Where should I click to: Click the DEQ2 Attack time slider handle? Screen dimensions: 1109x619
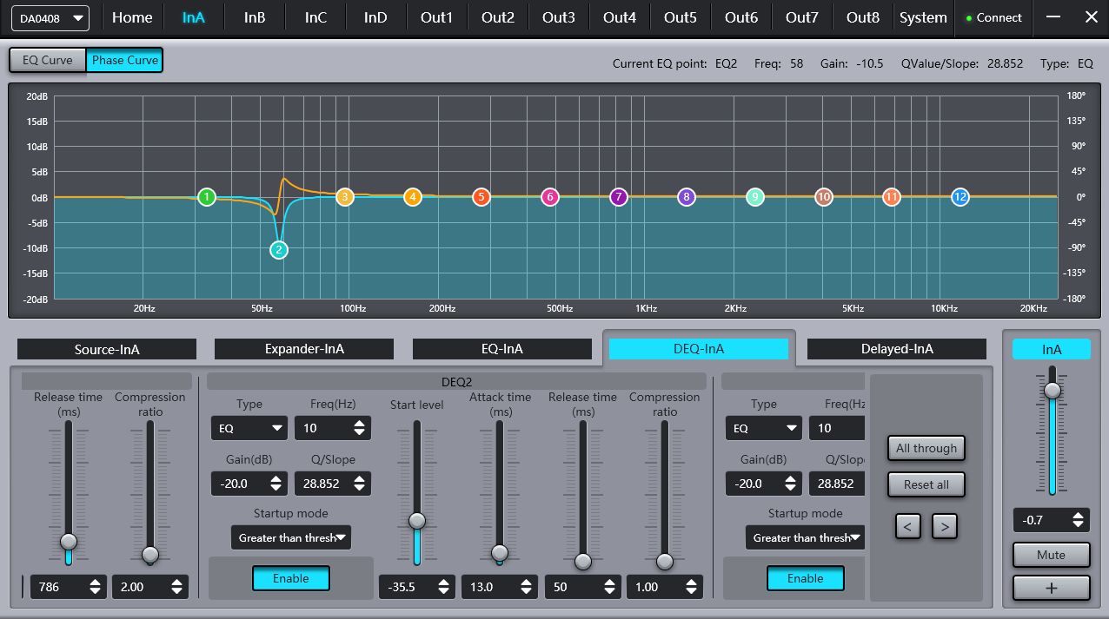(500, 553)
